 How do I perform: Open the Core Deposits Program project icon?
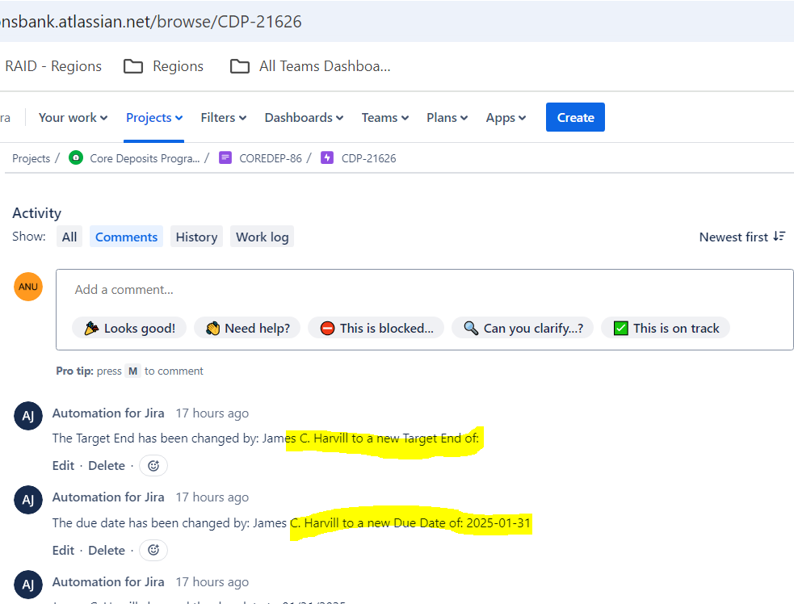tap(76, 157)
